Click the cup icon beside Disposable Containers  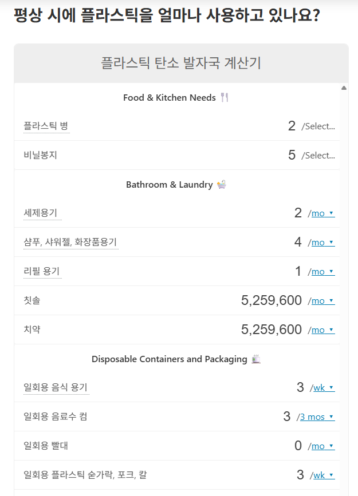tap(256, 359)
